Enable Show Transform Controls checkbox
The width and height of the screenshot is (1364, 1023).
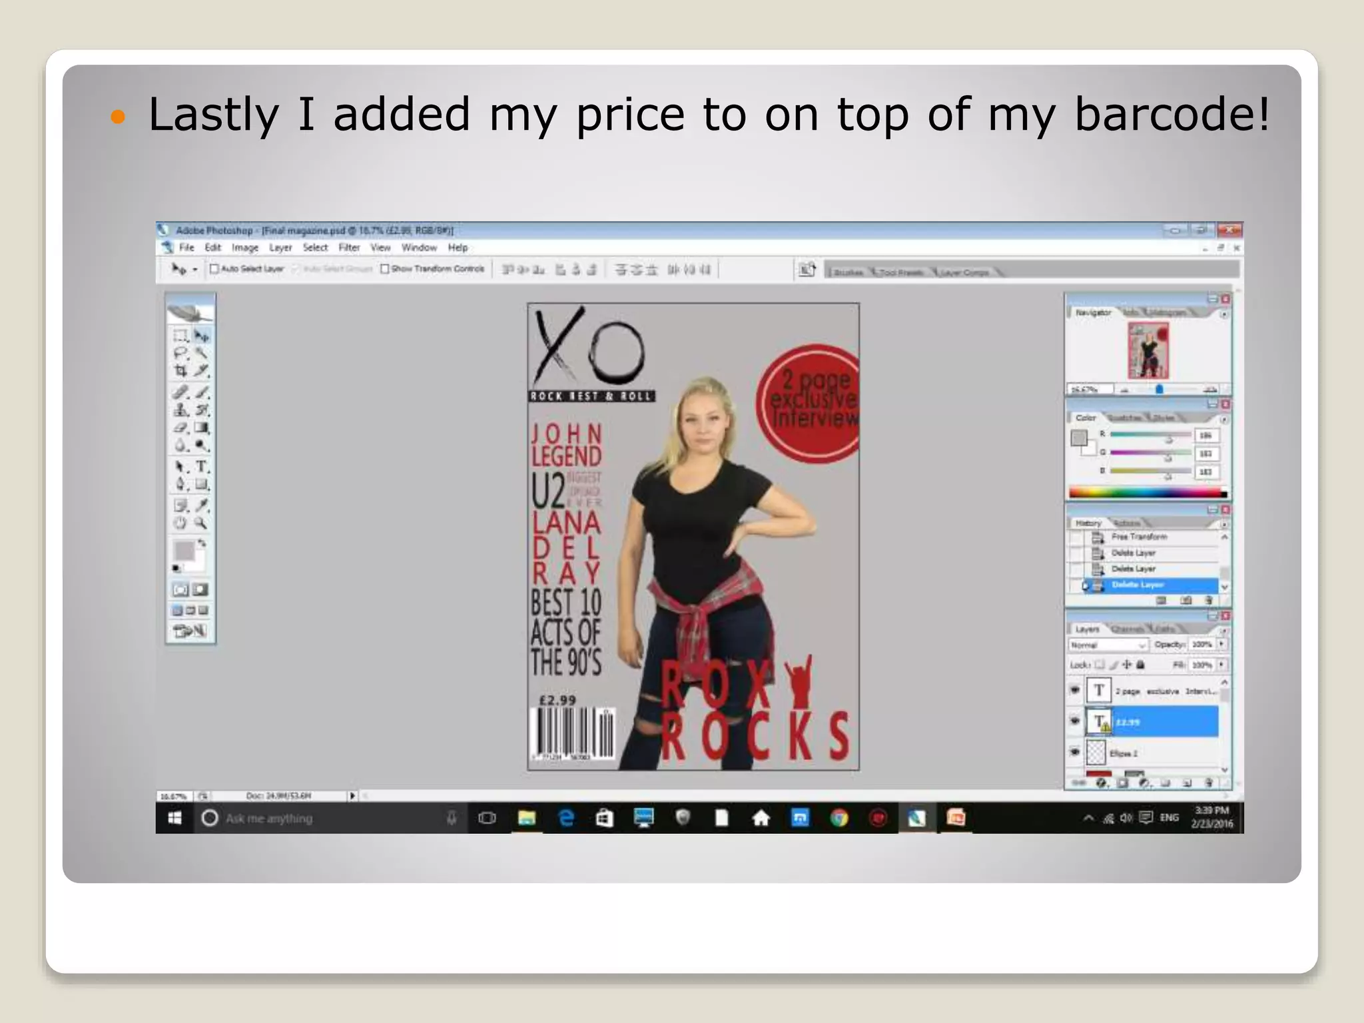tap(384, 269)
